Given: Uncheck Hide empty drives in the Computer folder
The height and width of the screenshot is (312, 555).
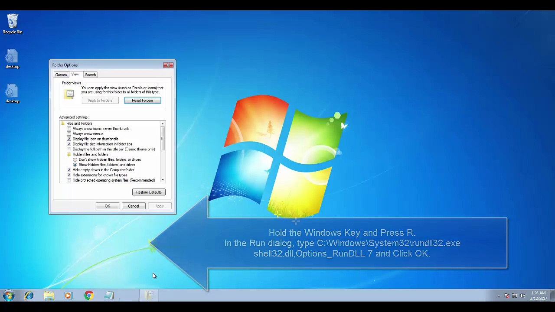Looking at the screenshot, I should pos(69,170).
